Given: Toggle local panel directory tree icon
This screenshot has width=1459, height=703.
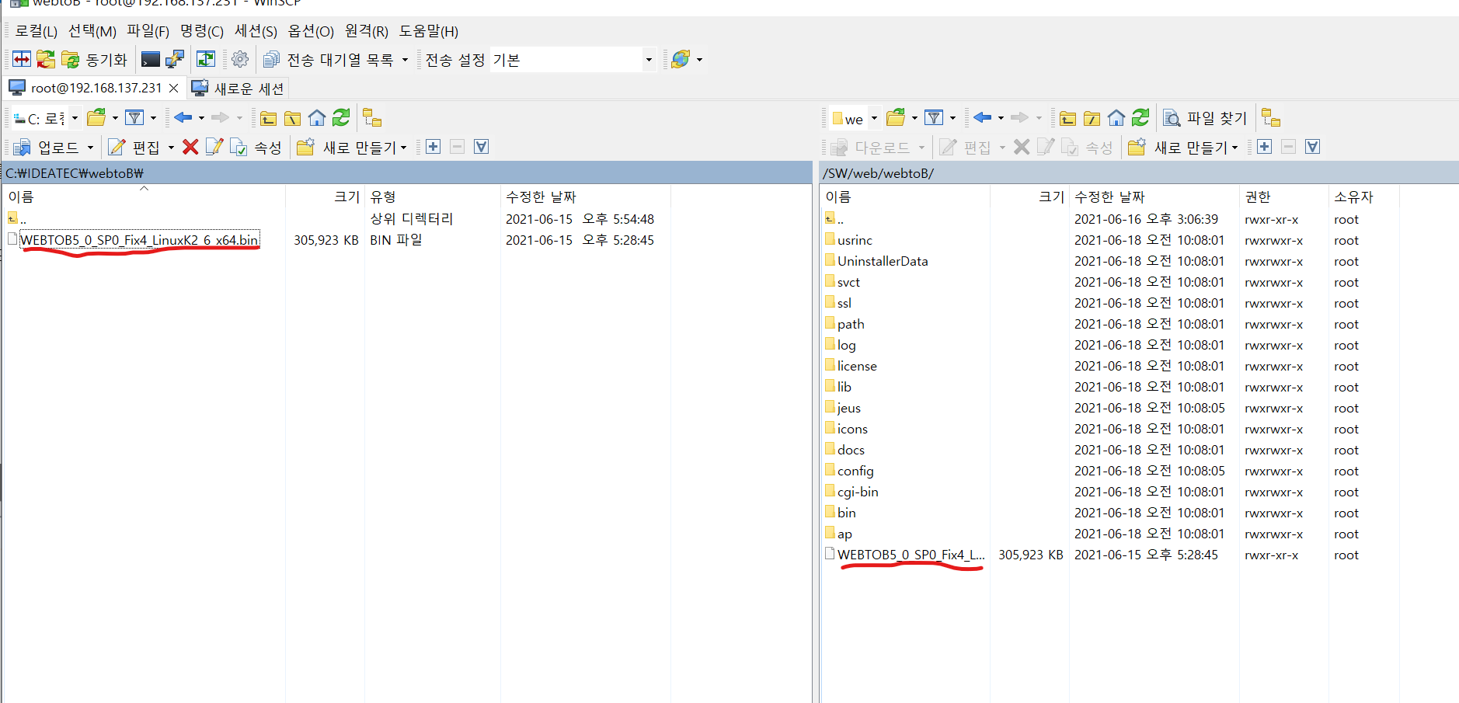Looking at the screenshot, I should coord(372,117).
